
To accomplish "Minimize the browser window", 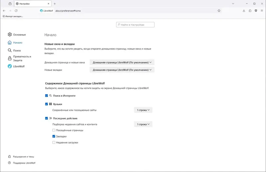I will click(247, 4).
